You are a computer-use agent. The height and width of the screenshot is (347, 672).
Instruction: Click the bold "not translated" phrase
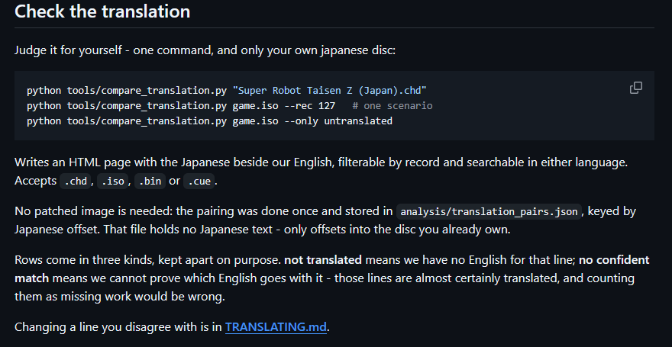pos(323,260)
